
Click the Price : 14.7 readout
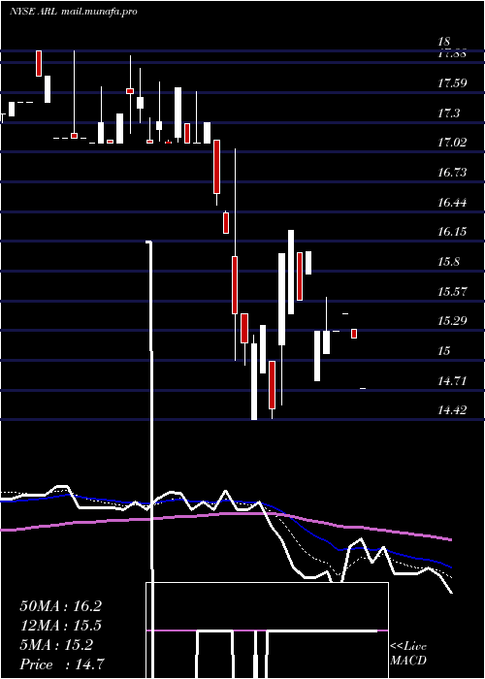[61, 663]
